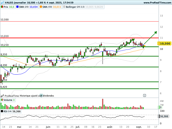Viewport: 172px width, 129px height.
Task: Click the 13 price axis label
Action: coord(161,16)
